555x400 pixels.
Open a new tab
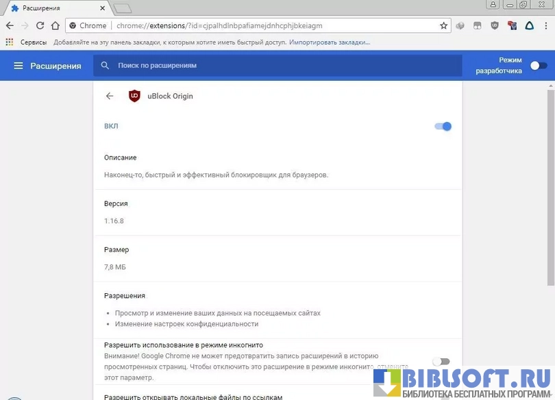coord(122,8)
